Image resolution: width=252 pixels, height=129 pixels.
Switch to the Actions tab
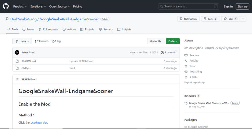coord(69,29)
